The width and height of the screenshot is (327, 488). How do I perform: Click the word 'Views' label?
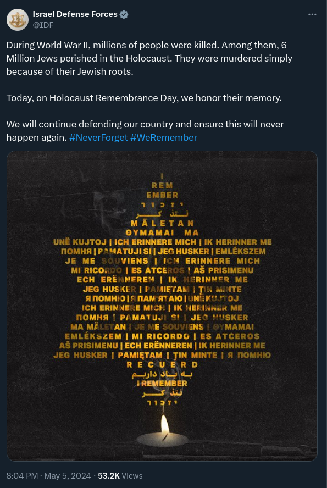[132, 476]
